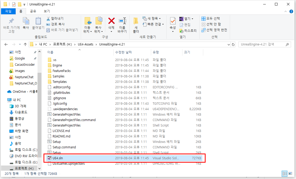Open 다운로드 in navigation pane
Viewport: 296px width, 179px height.
pos(18,112)
